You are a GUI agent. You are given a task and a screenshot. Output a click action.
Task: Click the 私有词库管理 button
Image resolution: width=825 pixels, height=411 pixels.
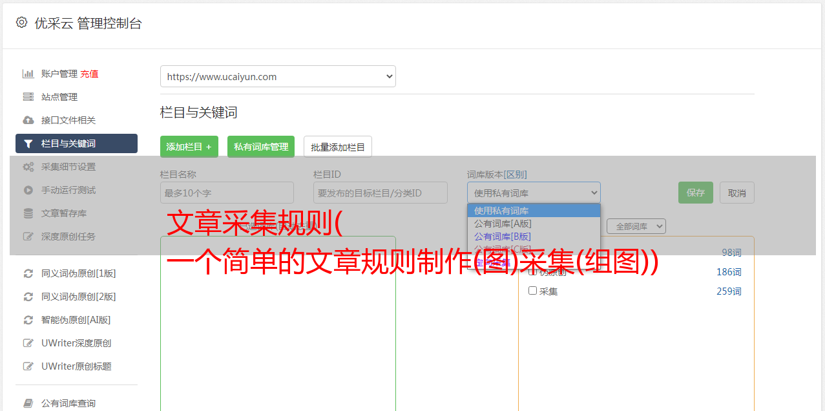(261, 147)
